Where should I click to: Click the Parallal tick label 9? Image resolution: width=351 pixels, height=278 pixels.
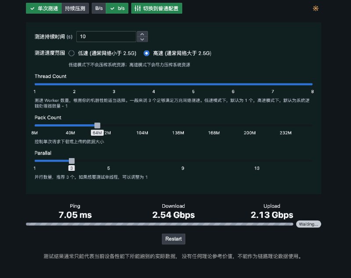183,168
